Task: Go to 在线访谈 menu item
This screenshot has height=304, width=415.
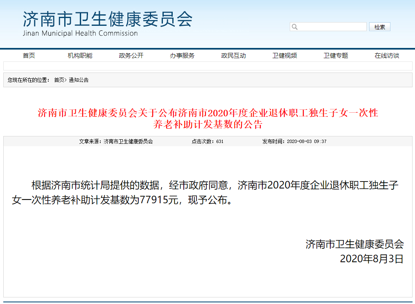Action: [x=387, y=56]
